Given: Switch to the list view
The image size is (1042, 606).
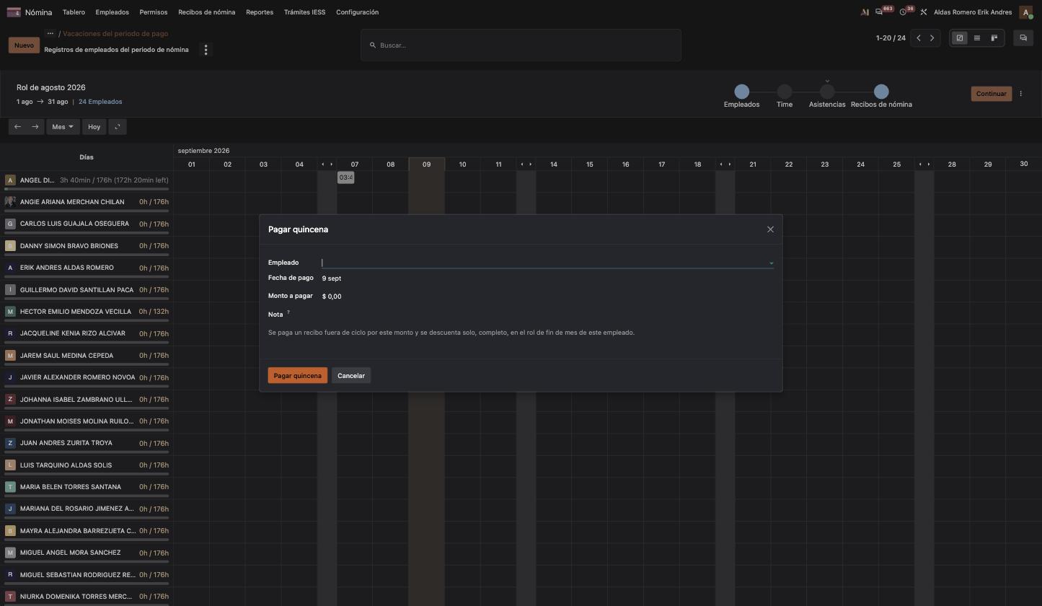Looking at the screenshot, I should click(x=977, y=38).
